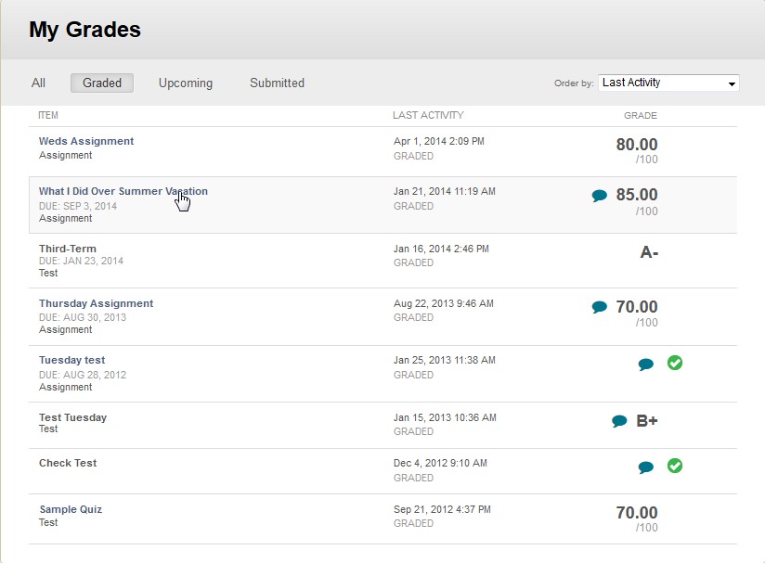Switch to the Submitted tab
The image size is (765, 563).
pyautogui.click(x=277, y=83)
